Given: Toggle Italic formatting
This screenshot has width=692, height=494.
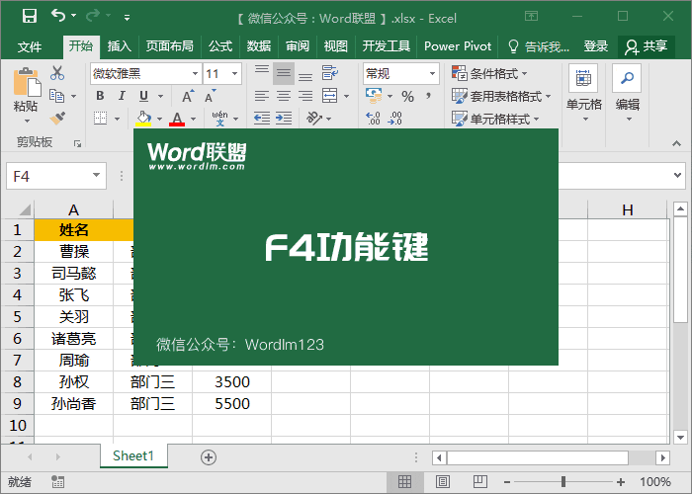Looking at the screenshot, I should tap(122, 96).
